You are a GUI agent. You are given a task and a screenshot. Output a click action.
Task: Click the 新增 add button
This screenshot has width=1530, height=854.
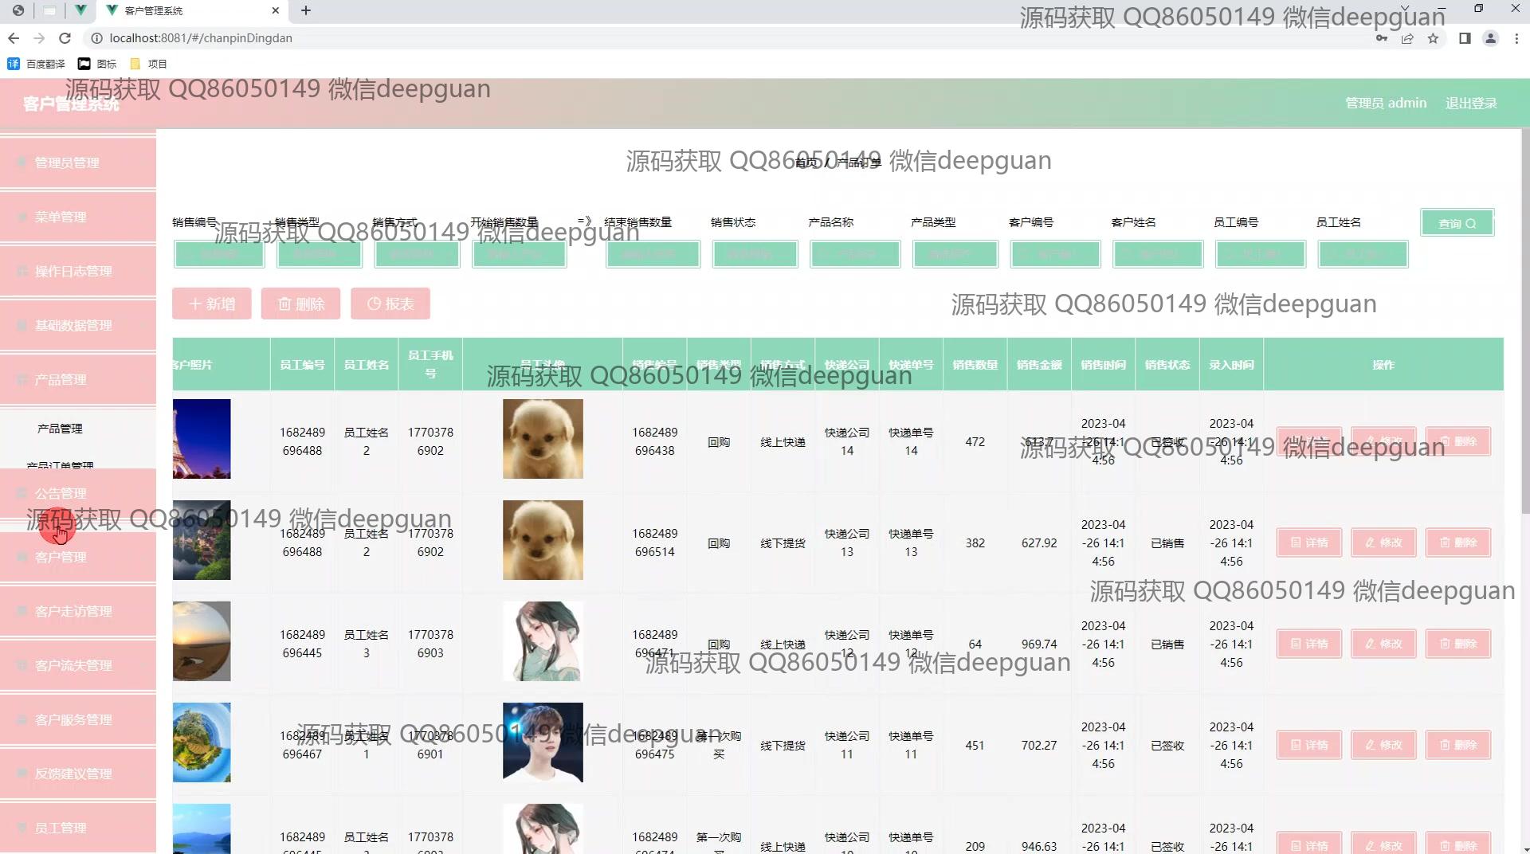(x=212, y=304)
